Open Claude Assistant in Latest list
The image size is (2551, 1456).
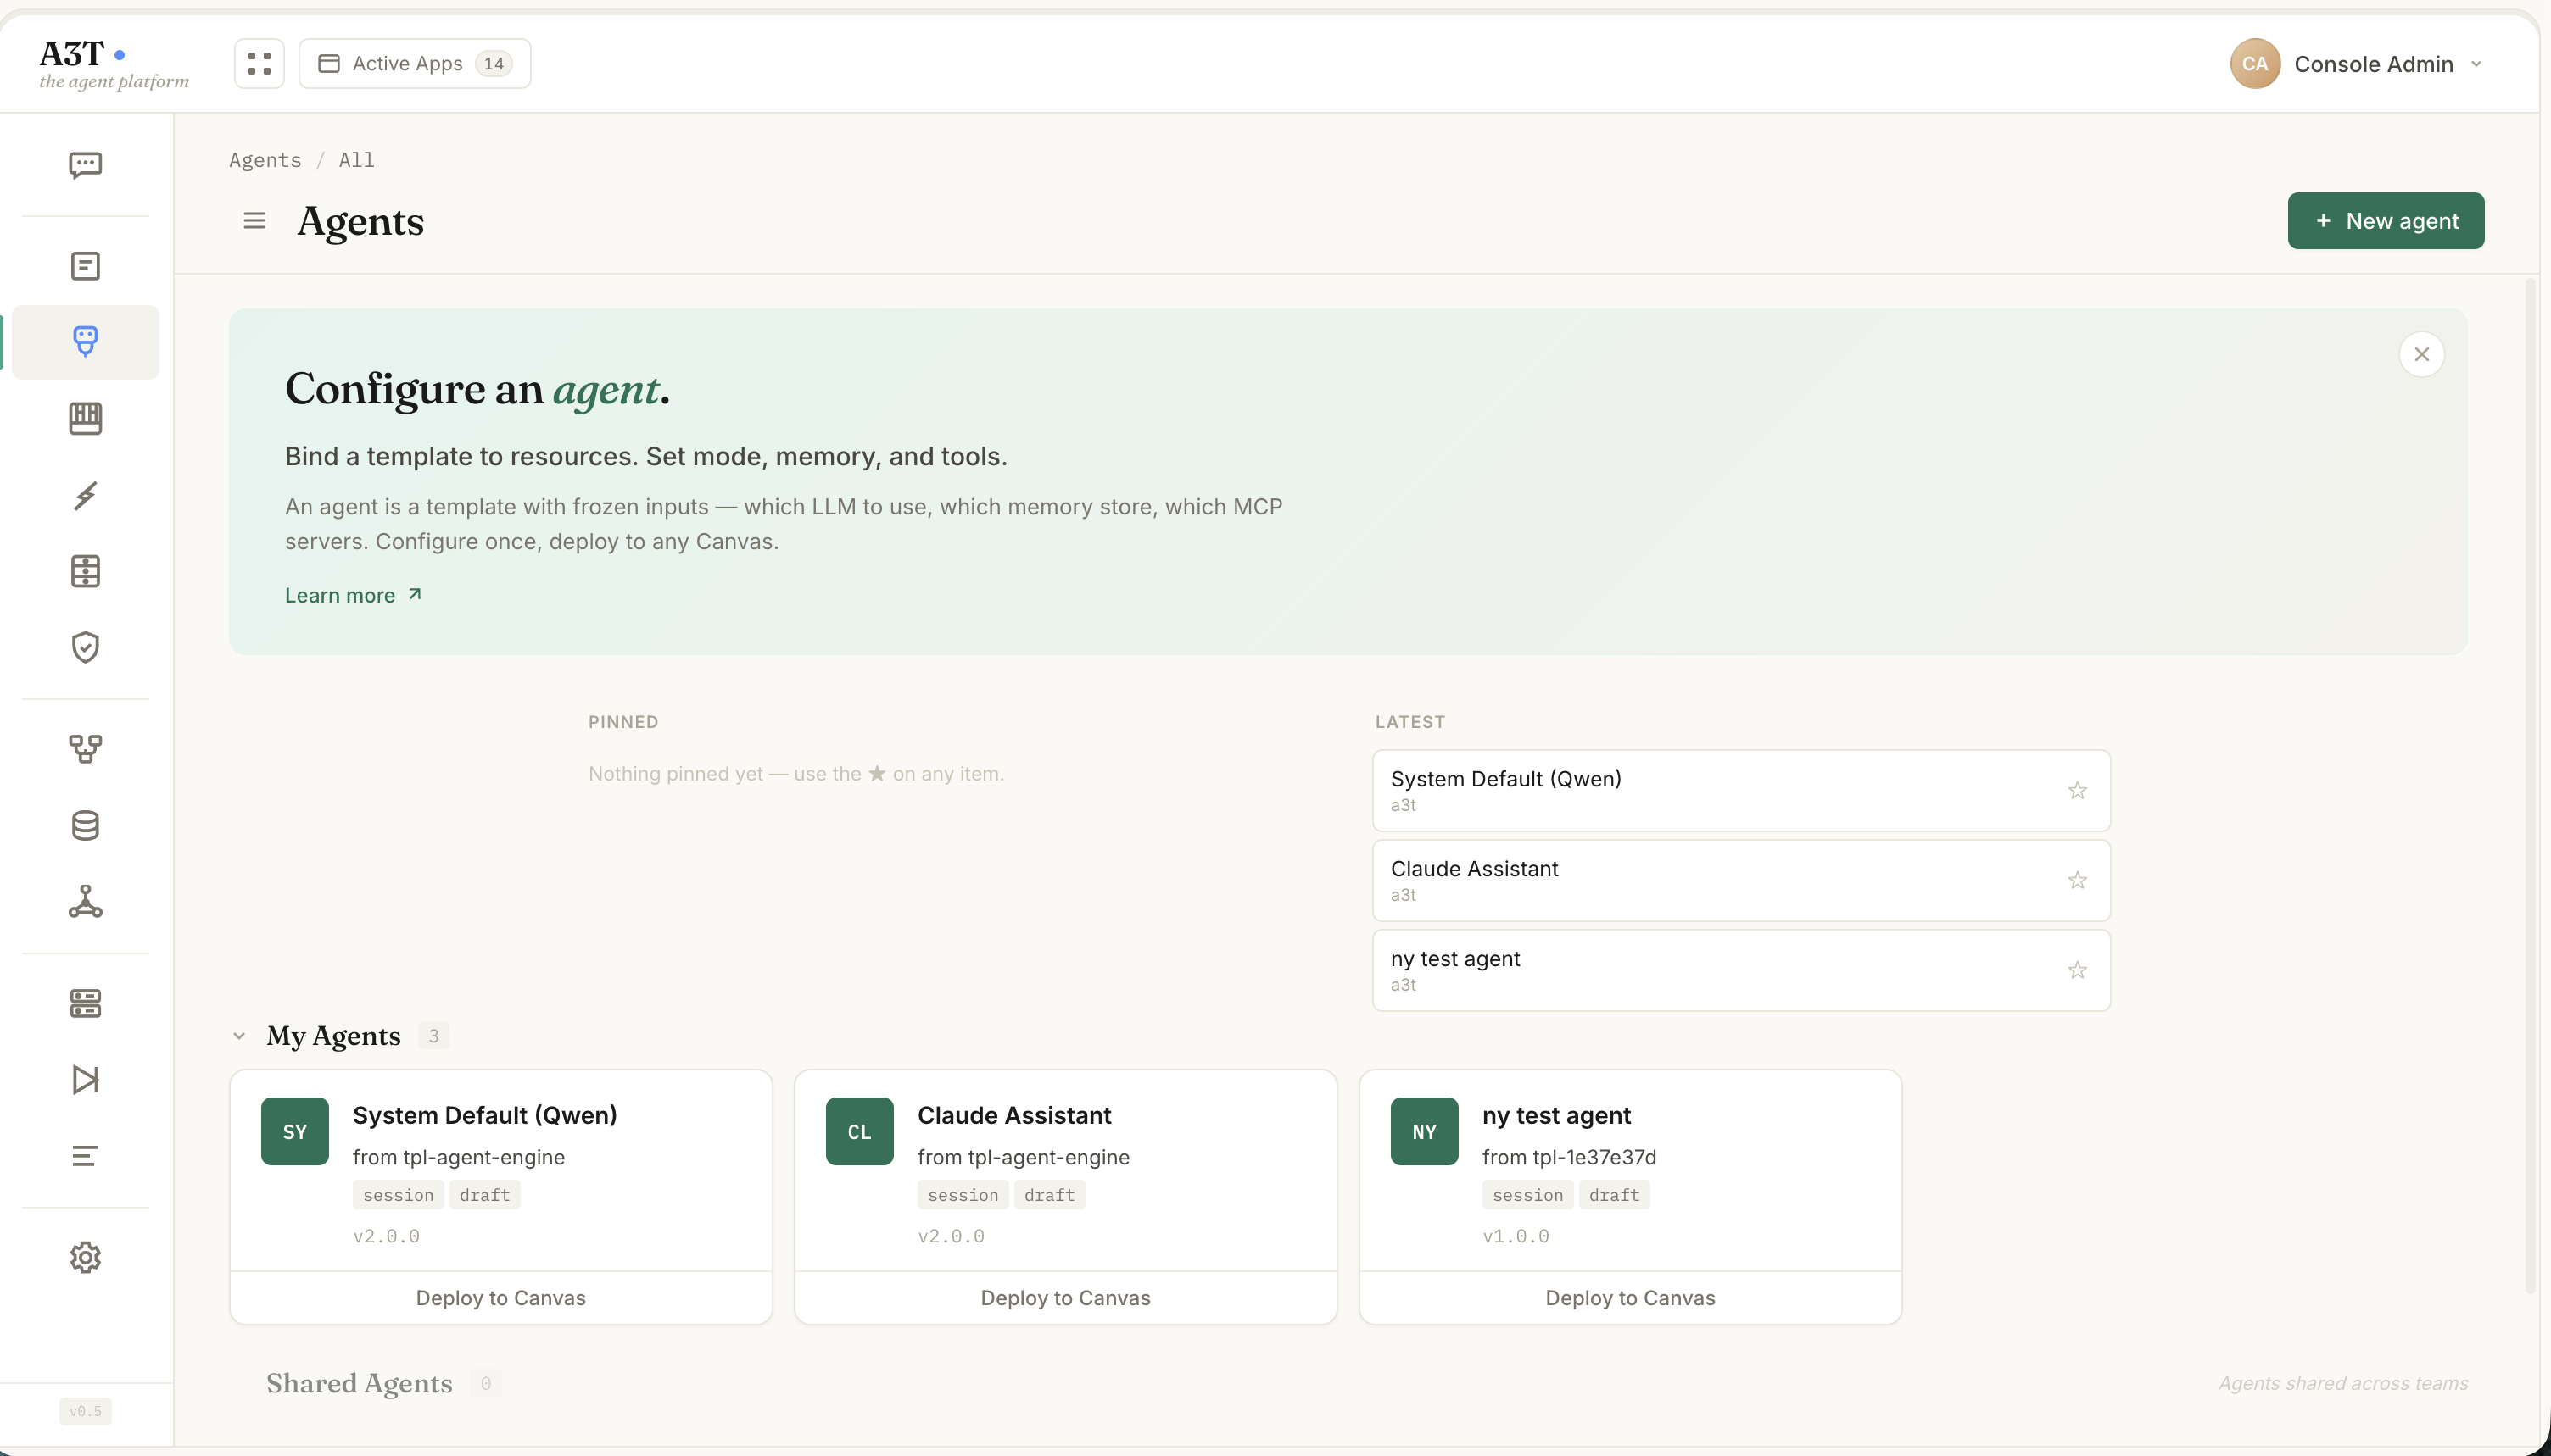(1741, 880)
